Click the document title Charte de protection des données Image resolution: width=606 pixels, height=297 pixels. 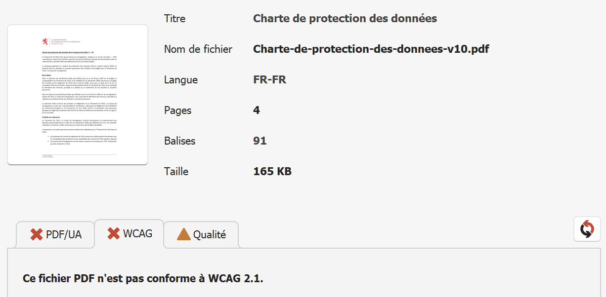pos(345,19)
